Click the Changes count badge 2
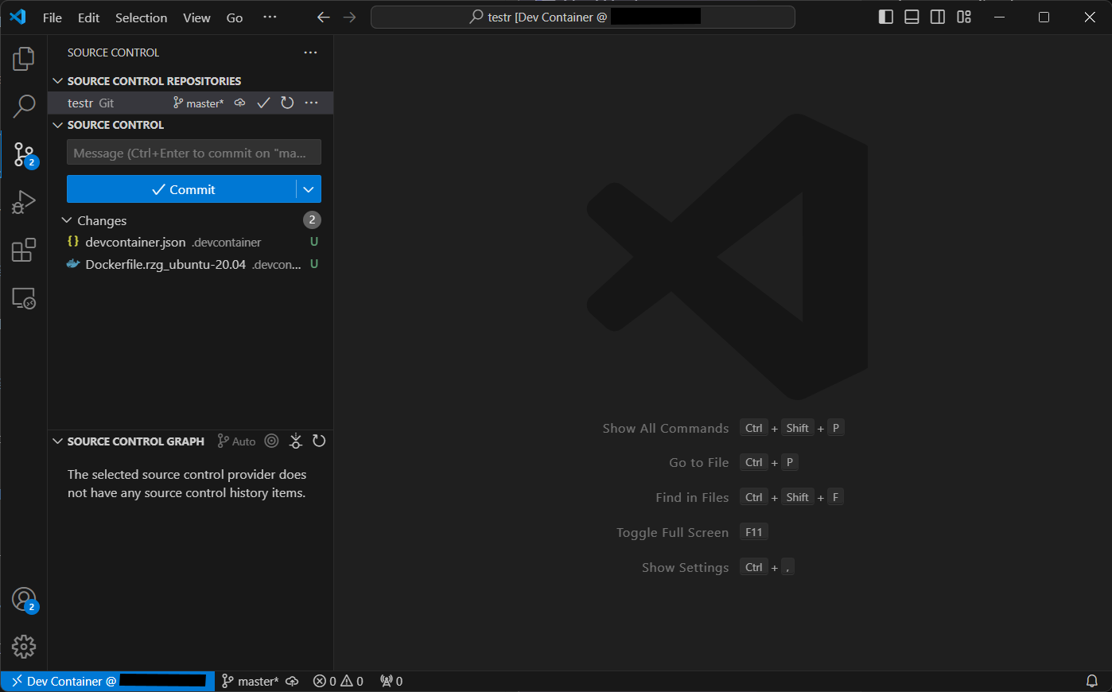This screenshot has height=692, width=1112. 312,220
